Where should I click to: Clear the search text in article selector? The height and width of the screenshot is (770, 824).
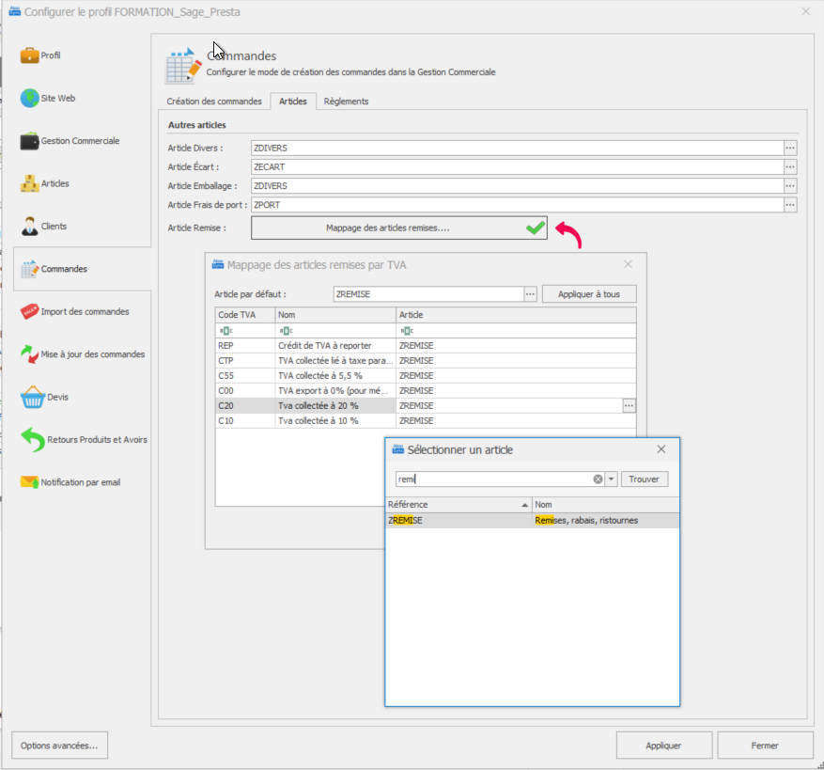pos(598,479)
